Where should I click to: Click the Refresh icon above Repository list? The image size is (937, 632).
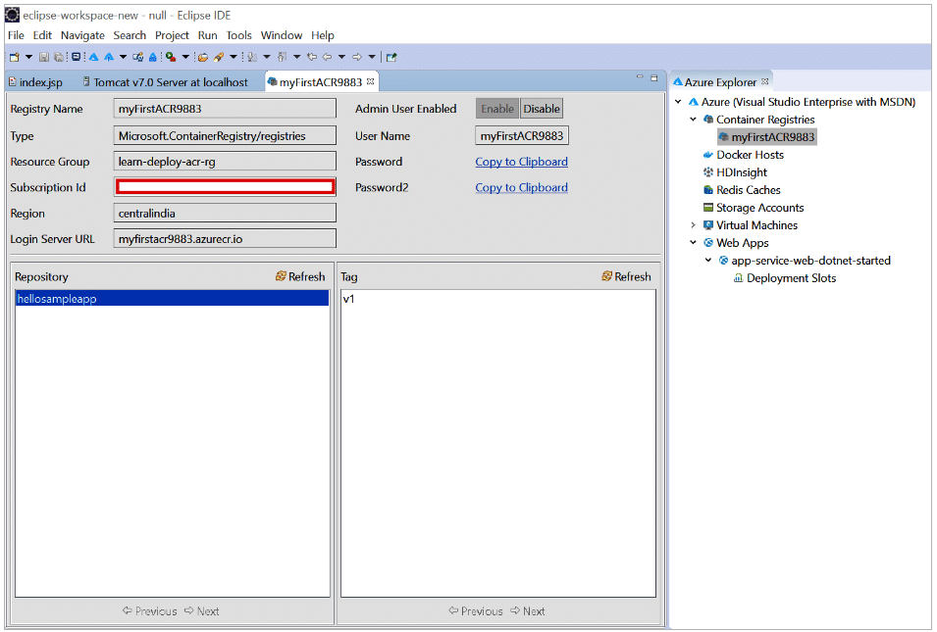tap(281, 276)
